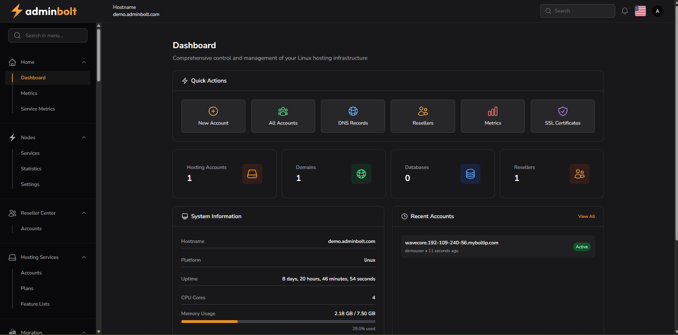Click the Memory Usage progress bar
Viewport: 678px width, 335px height.
[x=278, y=322]
